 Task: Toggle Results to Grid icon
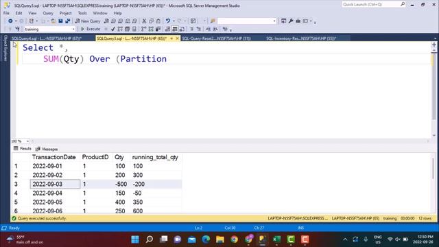tap(175, 29)
